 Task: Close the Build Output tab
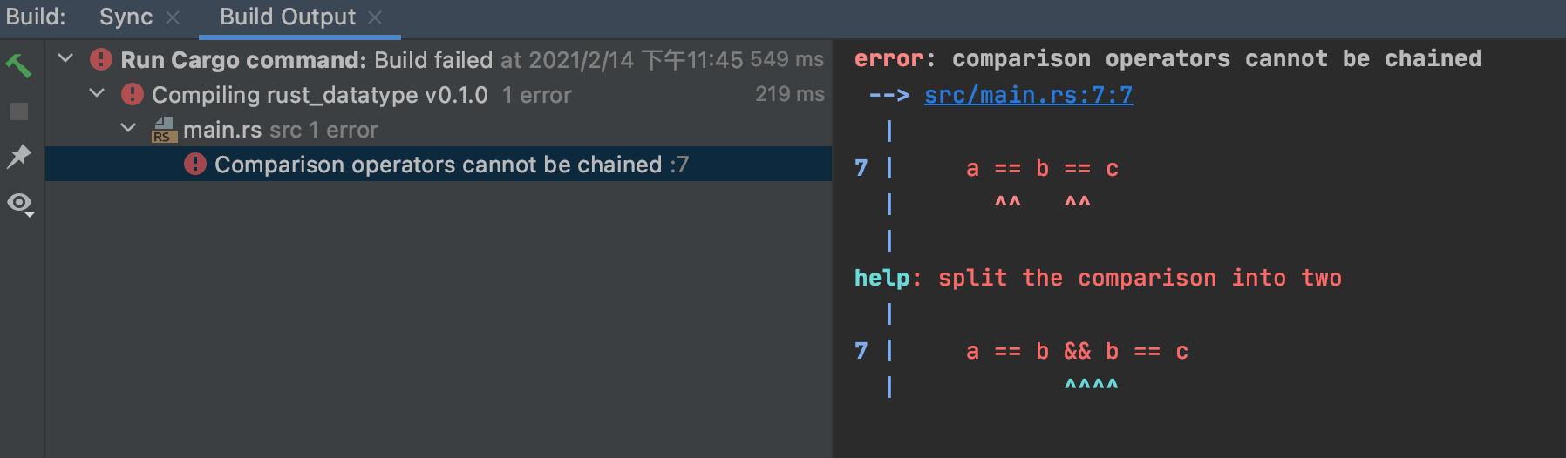375,17
